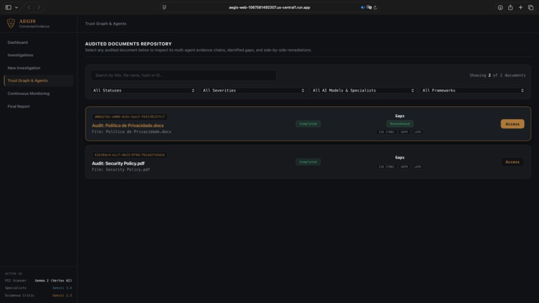The width and height of the screenshot is (539, 303).
Task: Click 'File: Política de Privacidade.docx' text
Action: click(x=131, y=132)
